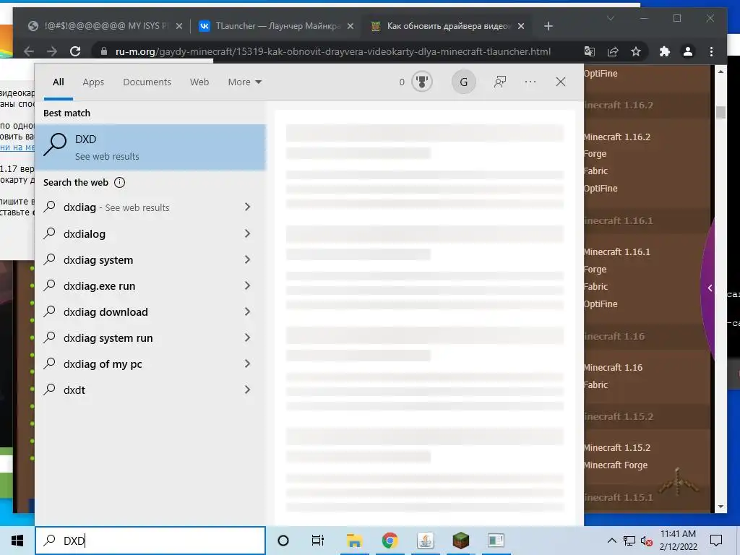Viewport: 740px width, 555px height.
Task: Show hidden system tray icons
Action: click(x=611, y=541)
